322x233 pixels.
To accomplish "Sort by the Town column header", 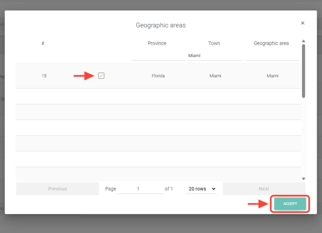I will [x=214, y=43].
